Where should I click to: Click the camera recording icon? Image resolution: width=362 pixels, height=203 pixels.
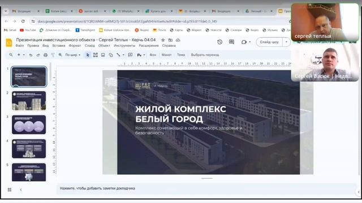pos(244,42)
